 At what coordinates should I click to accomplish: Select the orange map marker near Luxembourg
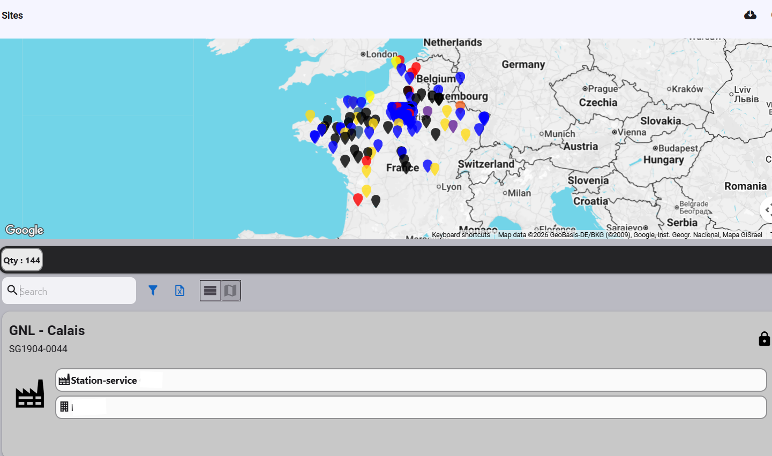460,104
